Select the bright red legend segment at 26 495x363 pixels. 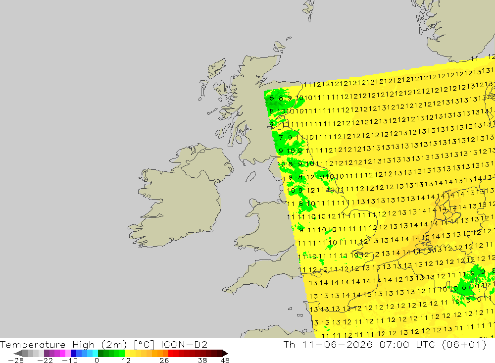tap(171, 354)
